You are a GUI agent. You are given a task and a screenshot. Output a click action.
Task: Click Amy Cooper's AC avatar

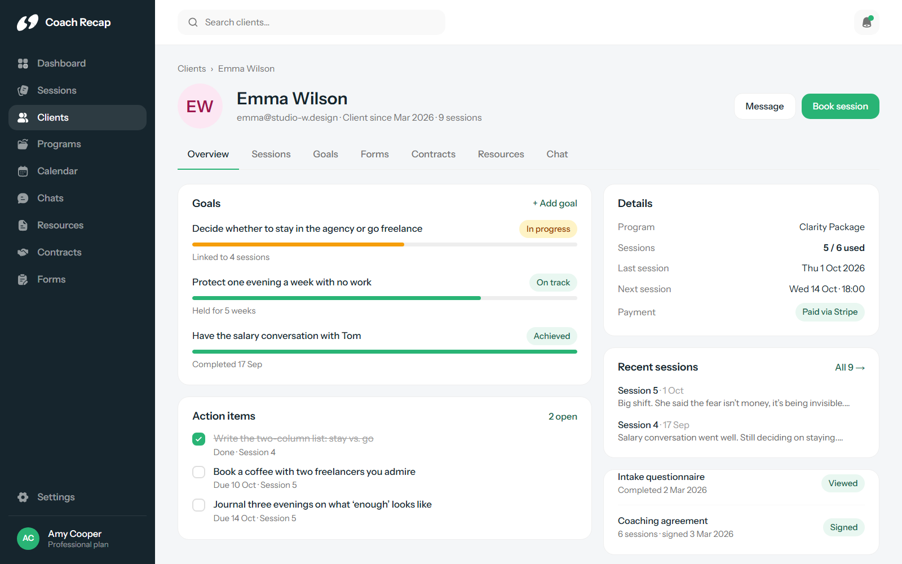[28, 539]
